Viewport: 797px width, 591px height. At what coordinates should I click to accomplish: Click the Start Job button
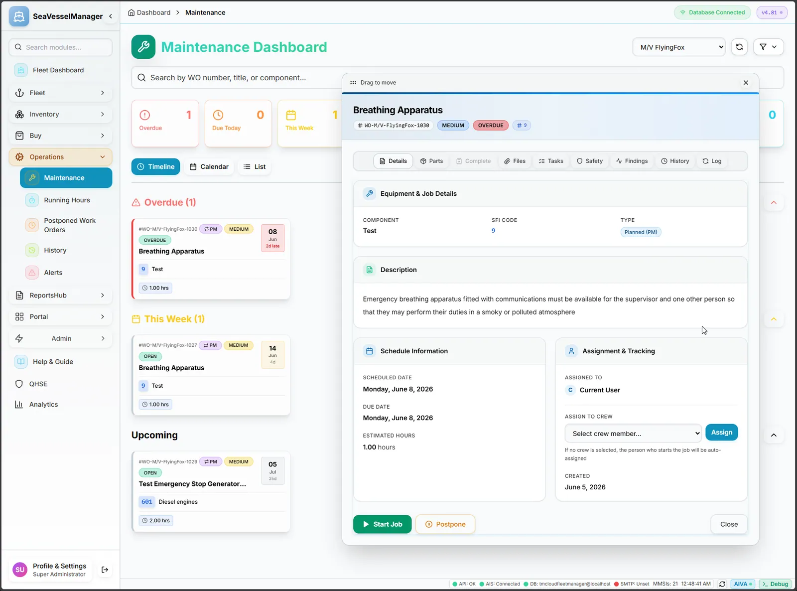383,524
